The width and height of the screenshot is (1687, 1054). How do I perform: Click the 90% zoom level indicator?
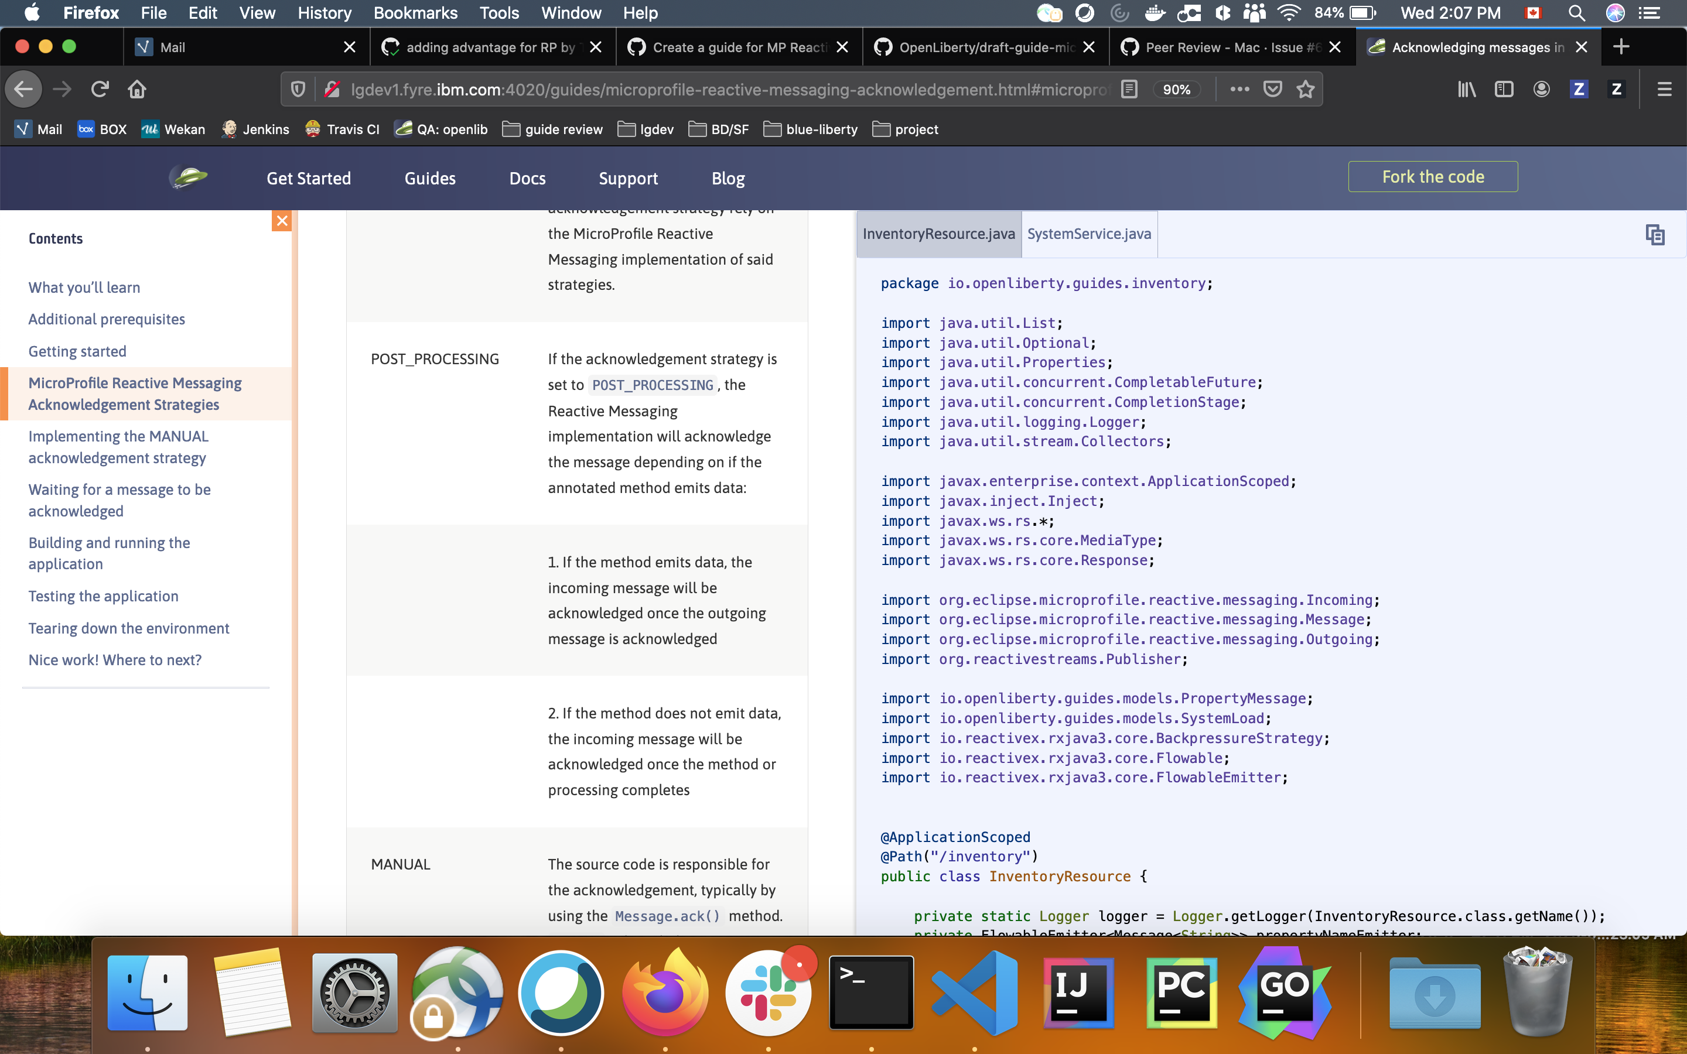click(x=1176, y=89)
